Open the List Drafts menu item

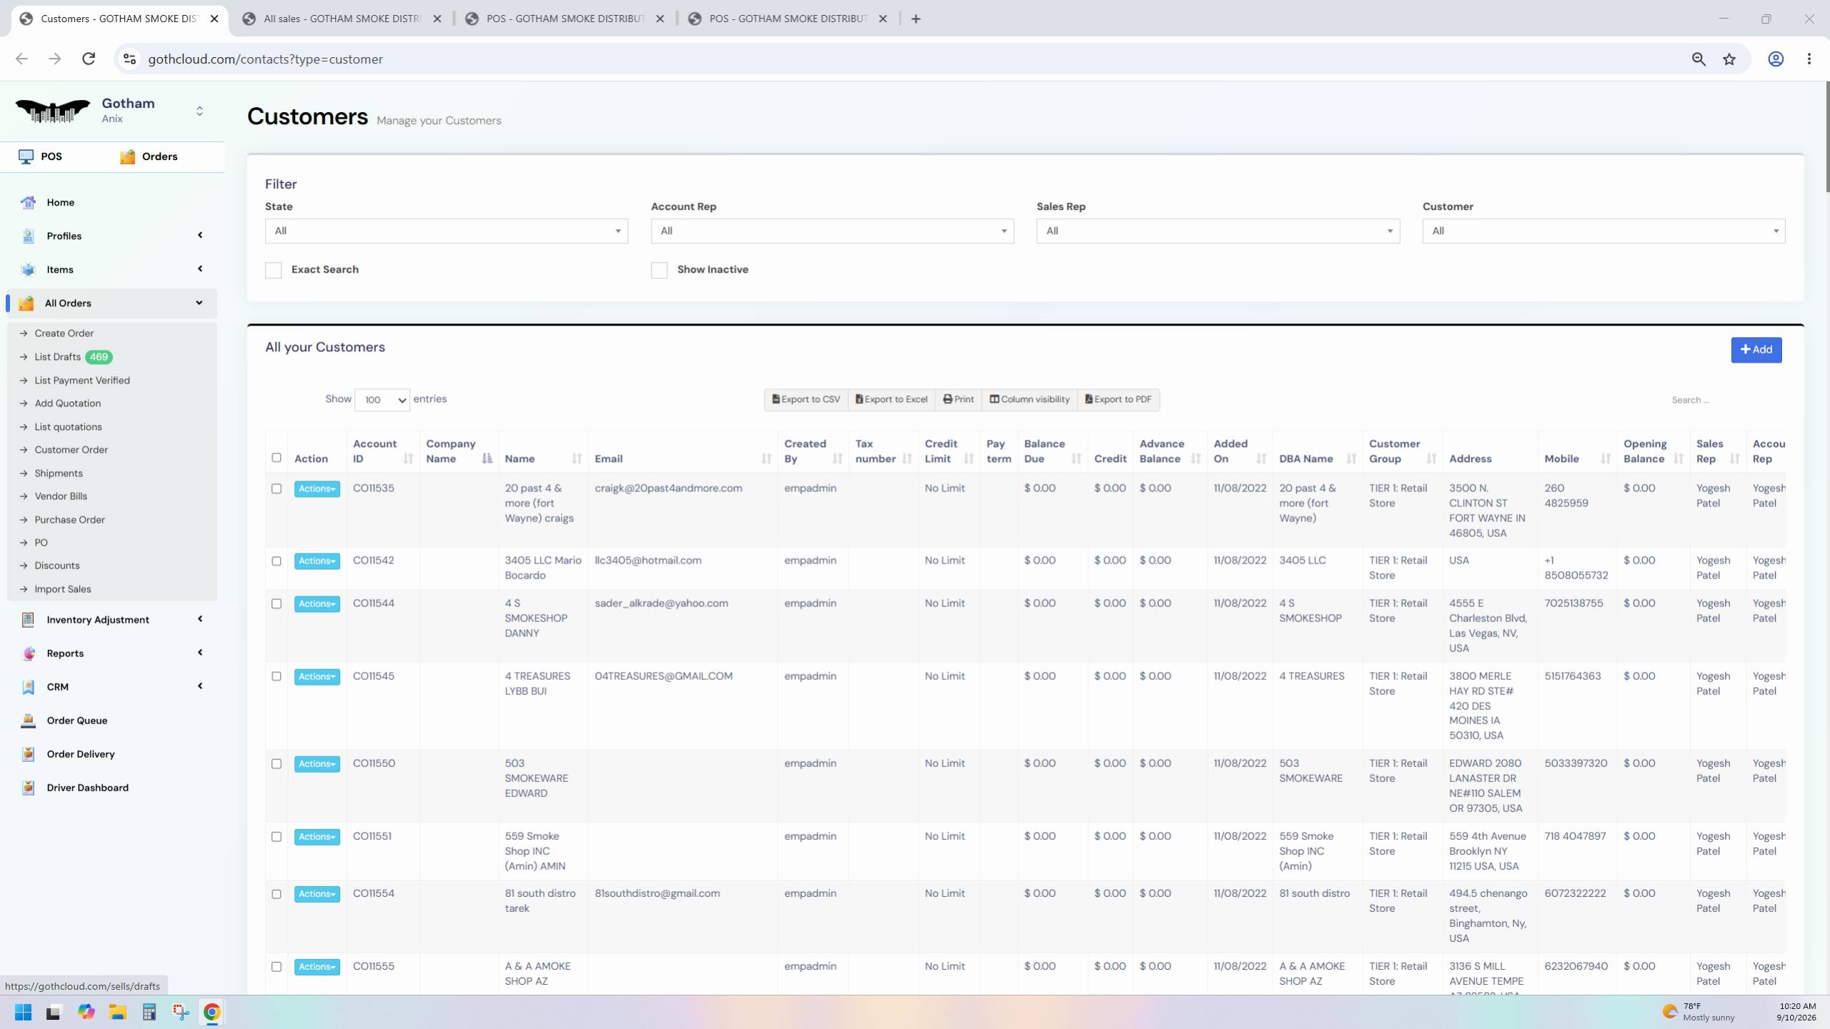(x=58, y=357)
